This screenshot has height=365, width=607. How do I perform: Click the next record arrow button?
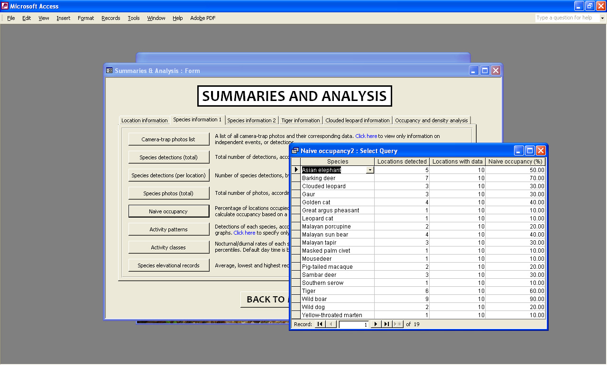[x=376, y=324]
